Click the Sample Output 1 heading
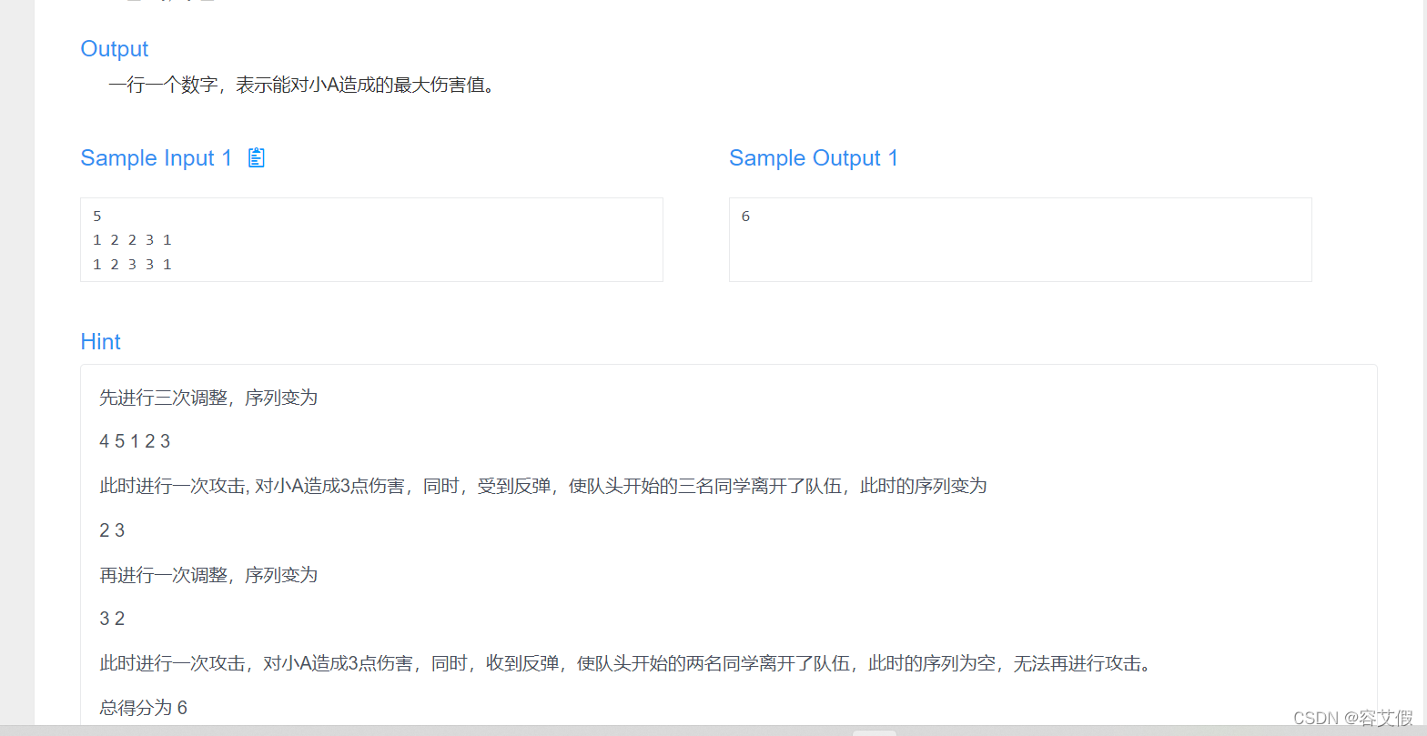This screenshot has width=1427, height=736. click(x=814, y=158)
